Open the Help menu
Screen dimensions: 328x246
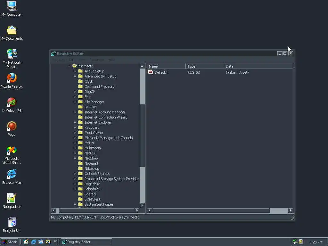pos(111,60)
